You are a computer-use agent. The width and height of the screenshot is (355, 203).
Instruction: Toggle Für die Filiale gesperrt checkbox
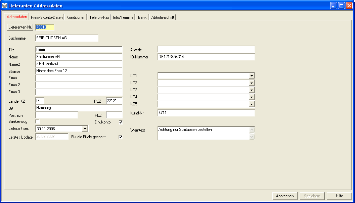click(121, 137)
